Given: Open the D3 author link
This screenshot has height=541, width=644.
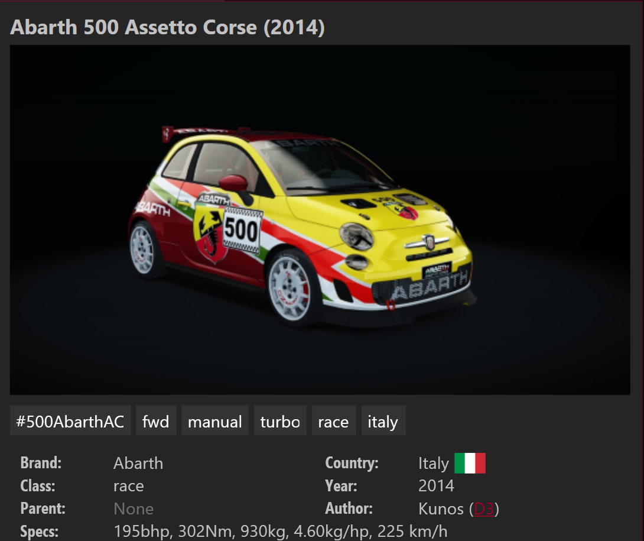Looking at the screenshot, I should 484,509.
